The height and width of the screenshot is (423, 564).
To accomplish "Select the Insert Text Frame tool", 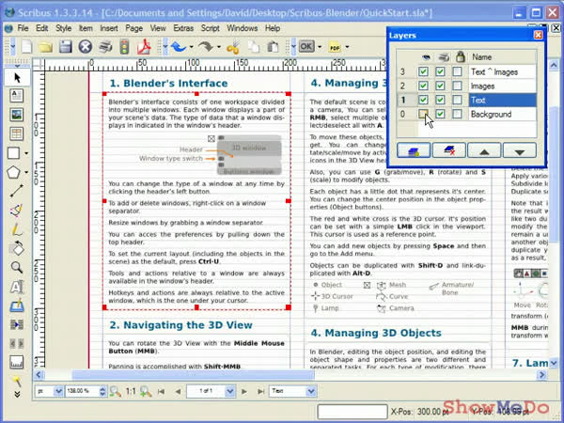I will click(17, 96).
